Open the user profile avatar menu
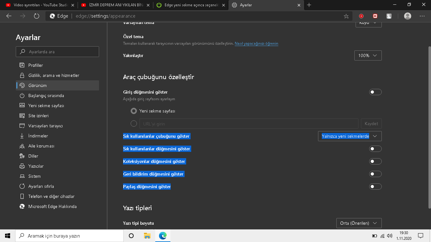This screenshot has width=431, height=242. pyautogui.click(x=408, y=16)
